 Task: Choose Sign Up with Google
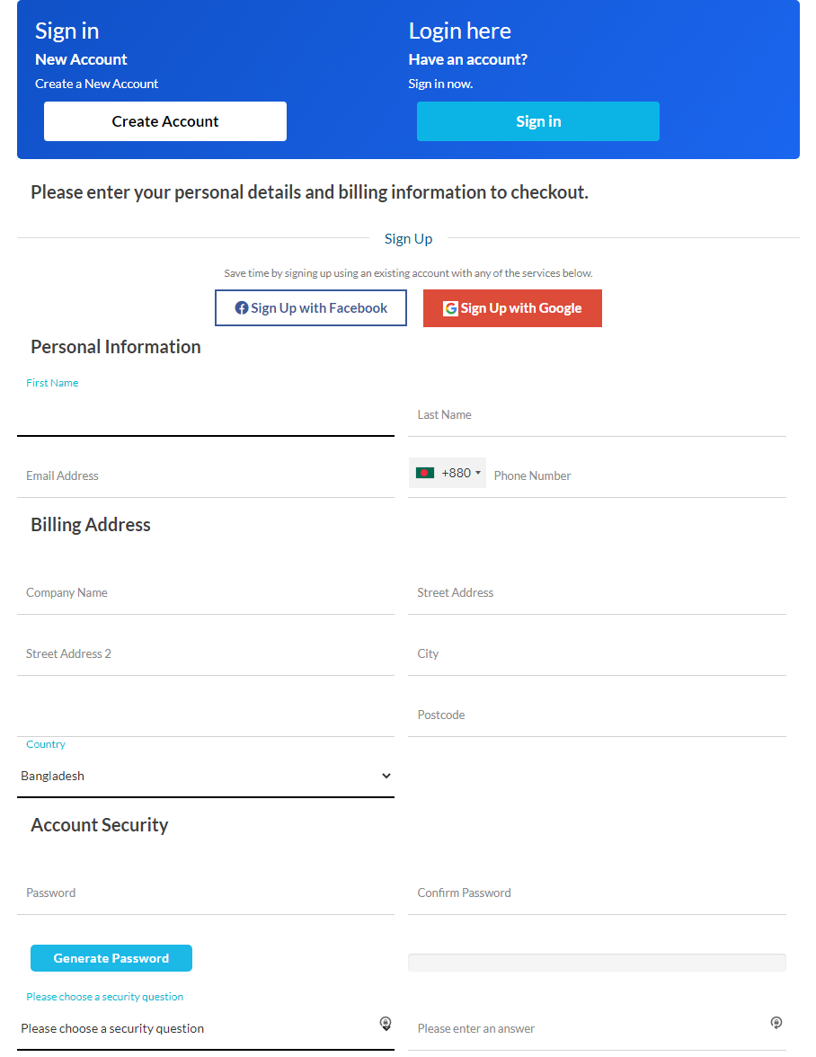[512, 308]
